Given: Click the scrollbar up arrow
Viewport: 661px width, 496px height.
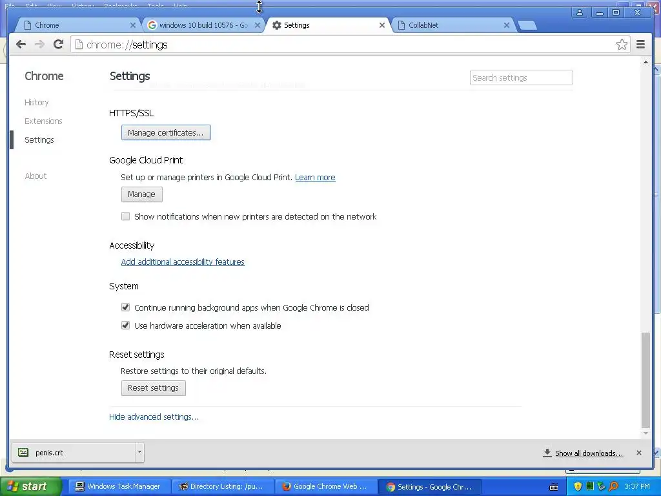Looking at the screenshot, I should (x=646, y=63).
